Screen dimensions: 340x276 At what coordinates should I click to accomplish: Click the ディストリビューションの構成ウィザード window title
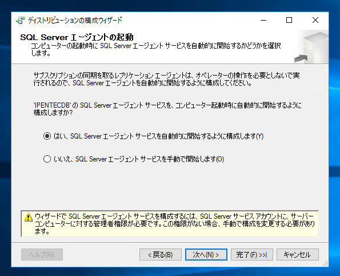pos(75,20)
